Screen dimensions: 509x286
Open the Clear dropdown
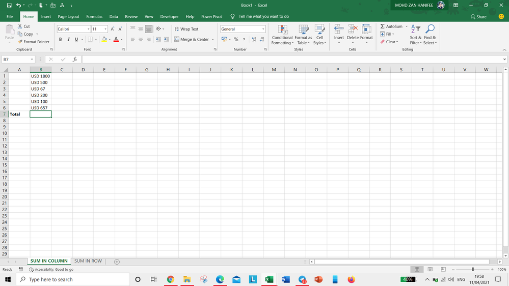pyautogui.click(x=389, y=42)
